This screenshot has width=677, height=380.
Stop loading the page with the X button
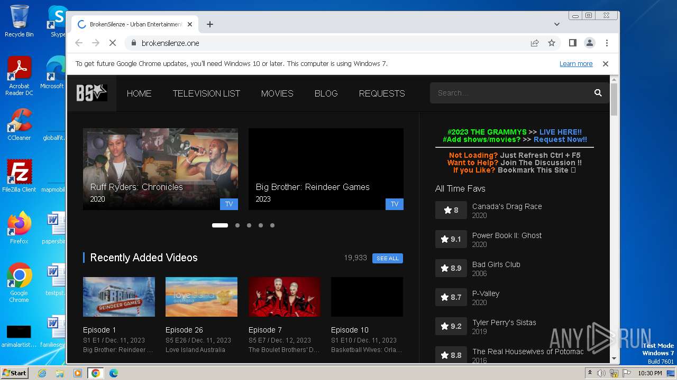coord(112,43)
